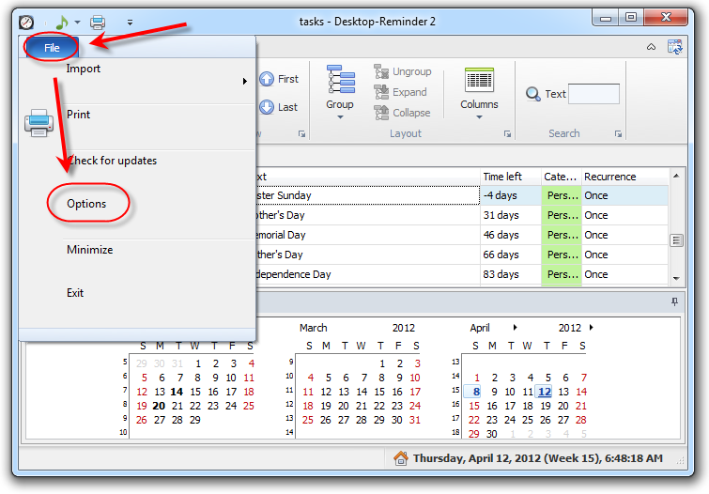Select Check for updates menu entry
709x494 pixels.
coord(112,161)
